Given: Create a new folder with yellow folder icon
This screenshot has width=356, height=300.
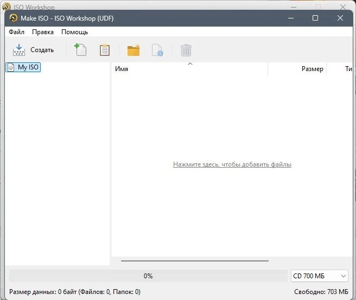Looking at the screenshot, I should (133, 50).
